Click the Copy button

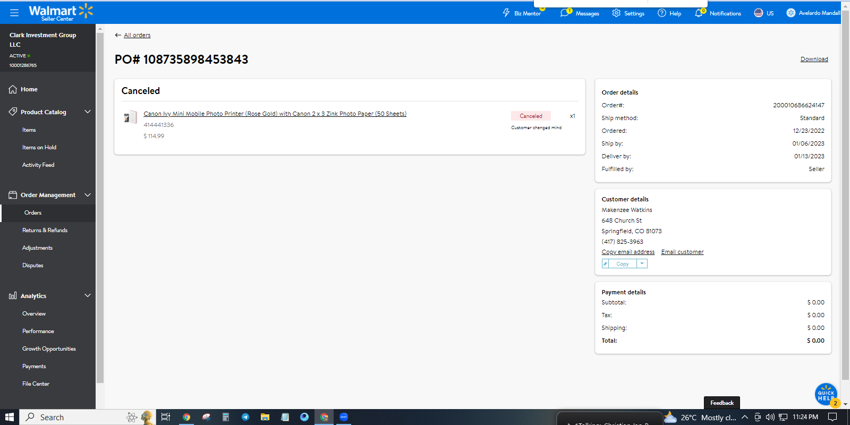tap(623, 263)
